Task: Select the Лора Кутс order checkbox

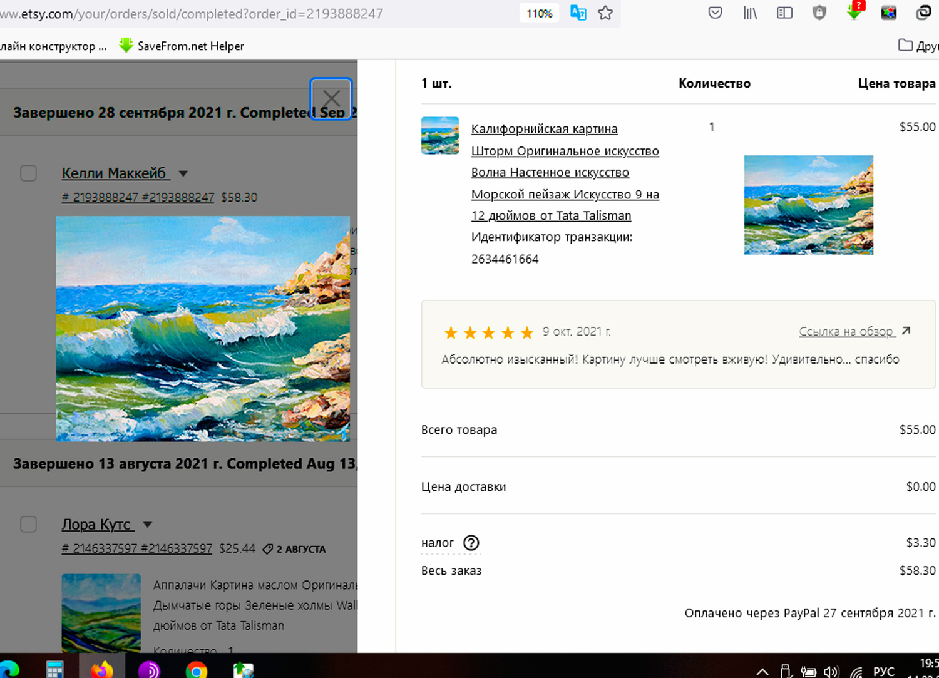Action: point(28,524)
